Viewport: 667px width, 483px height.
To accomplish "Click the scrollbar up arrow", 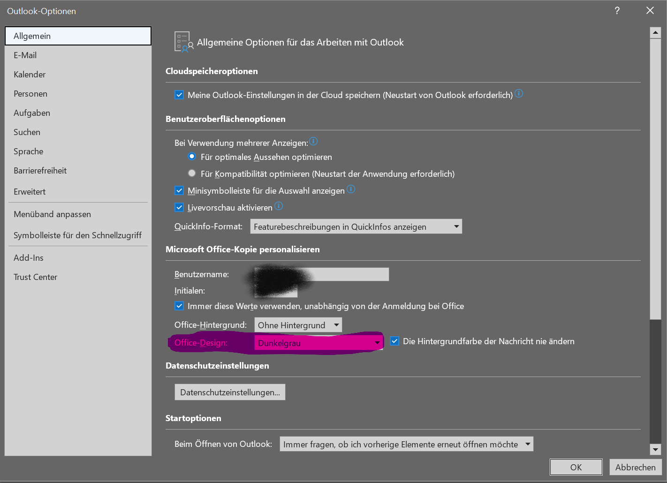I will click(655, 33).
